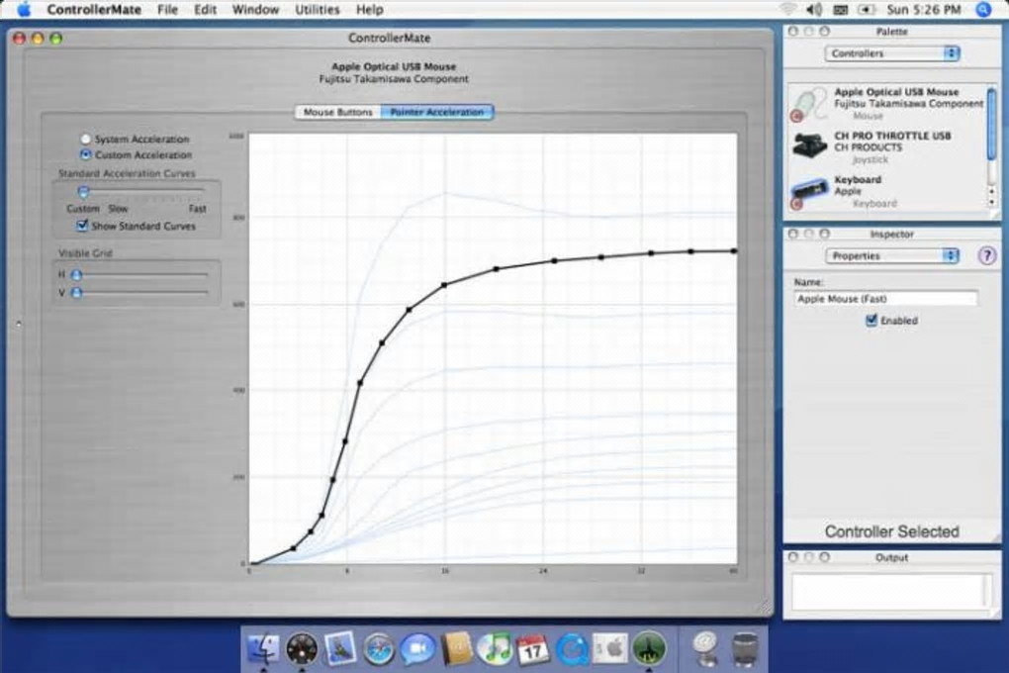Close the Inspector panel
The width and height of the screenshot is (1009, 673).
(x=792, y=234)
